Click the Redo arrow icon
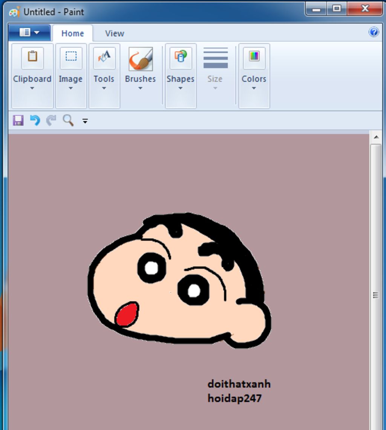The height and width of the screenshot is (430, 386). 51,120
